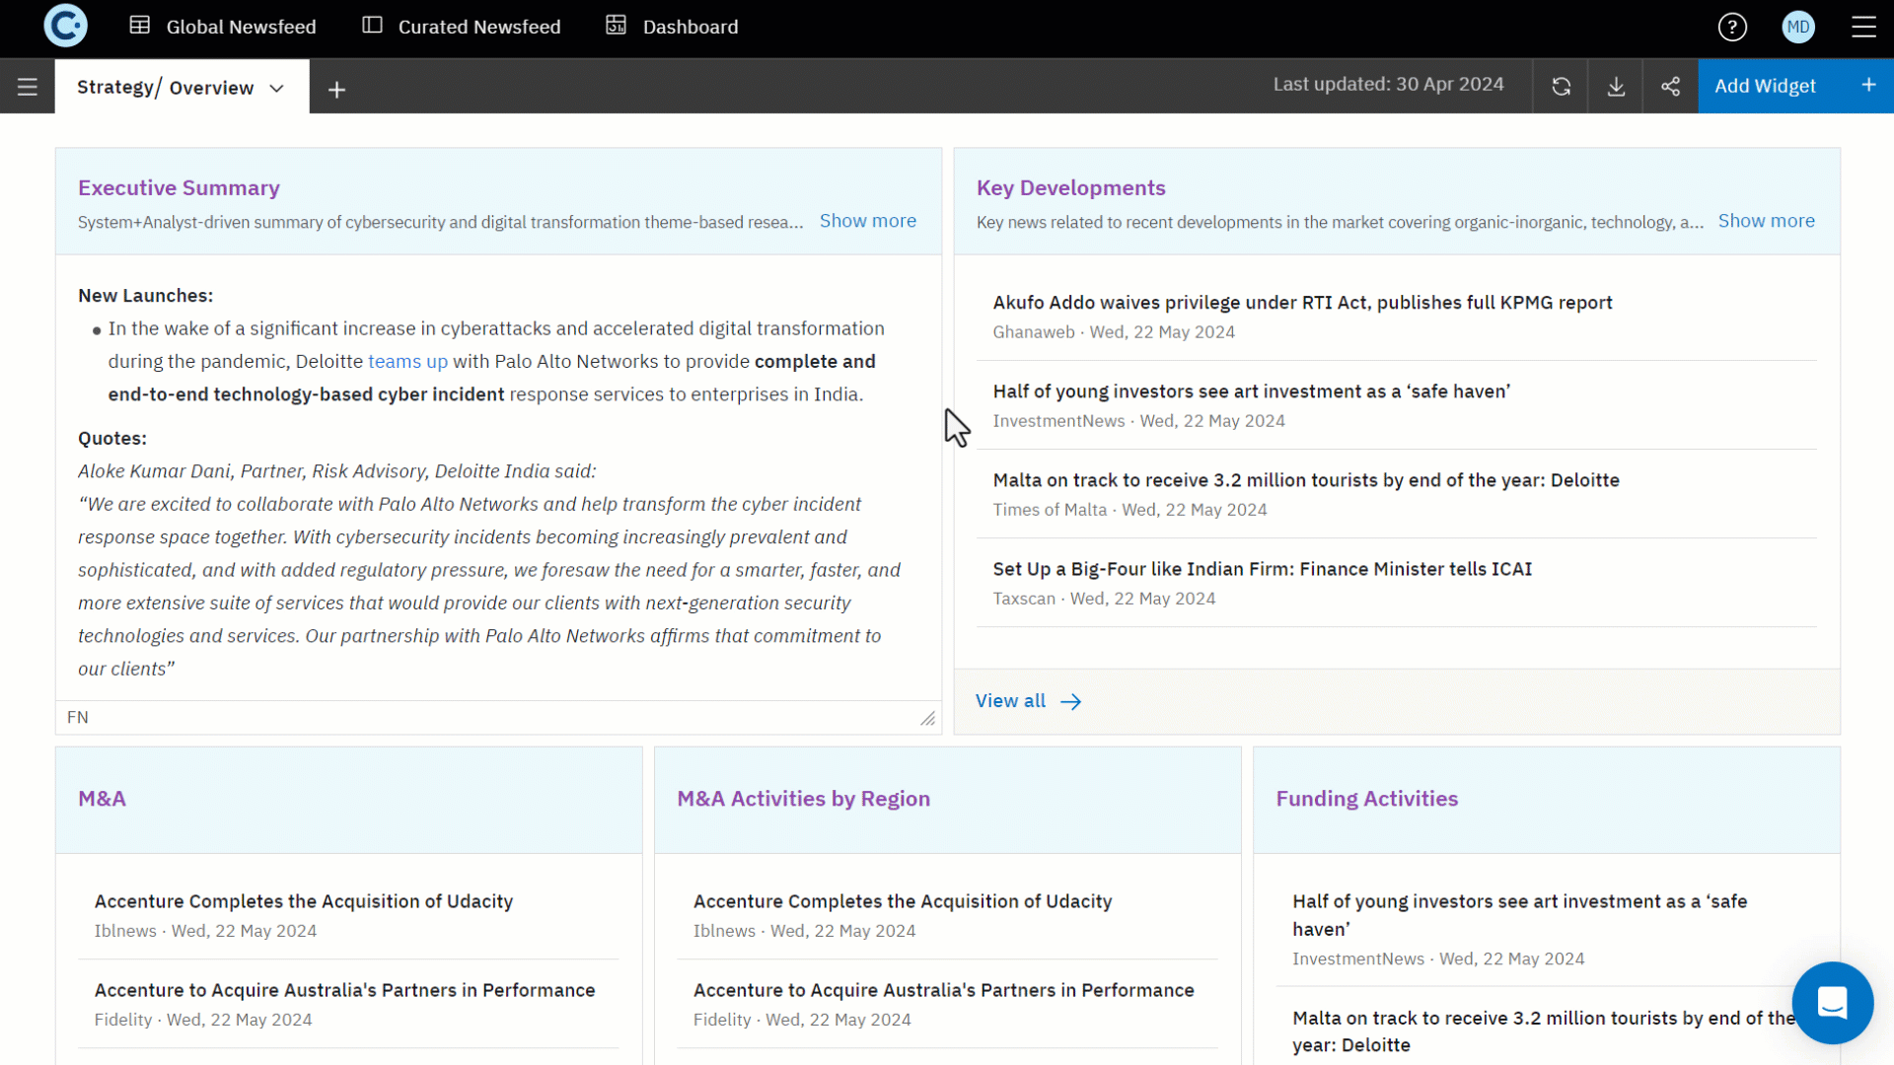Open 'safe haven' article in Funding Activities
This screenshot has height=1065, width=1894.
coord(1519,915)
